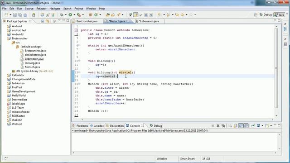Collapse getAnzahlMenschen method fold marker
This screenshot has width=290, height=163.
click(x=79, y=45)
